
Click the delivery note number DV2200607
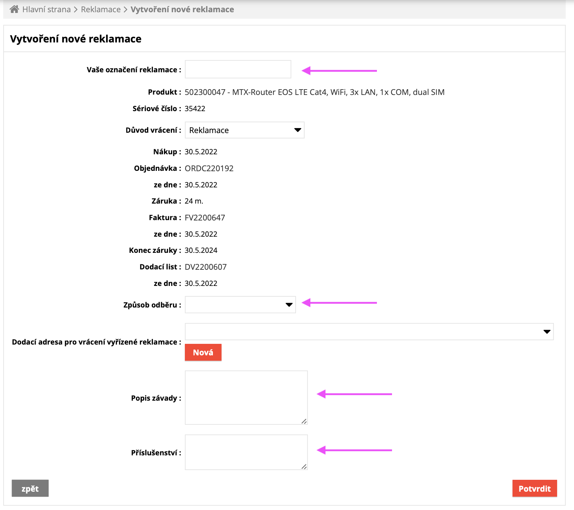(x=205, y=267)
